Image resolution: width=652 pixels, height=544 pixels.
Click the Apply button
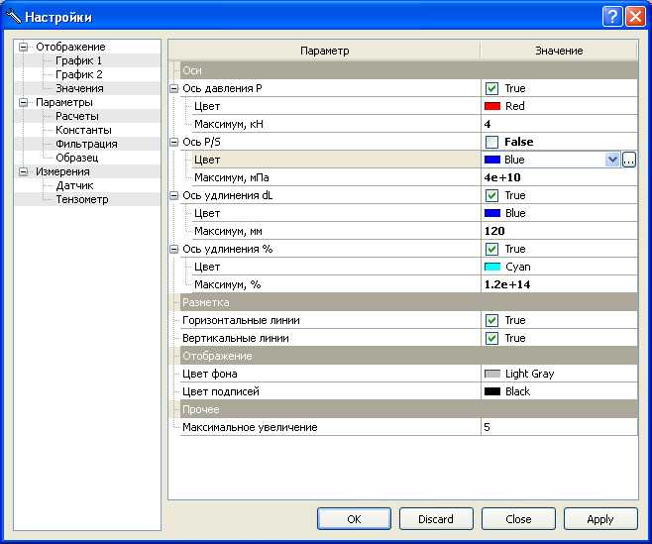point(600,519)
